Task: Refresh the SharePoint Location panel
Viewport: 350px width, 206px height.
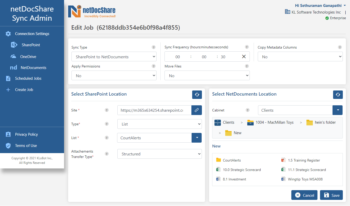Action: tap(197, 95)
